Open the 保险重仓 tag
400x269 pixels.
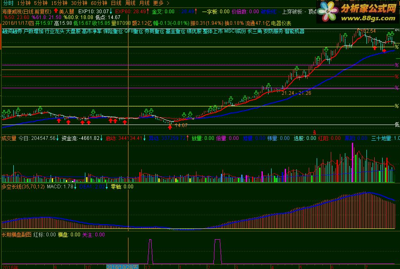113,31
